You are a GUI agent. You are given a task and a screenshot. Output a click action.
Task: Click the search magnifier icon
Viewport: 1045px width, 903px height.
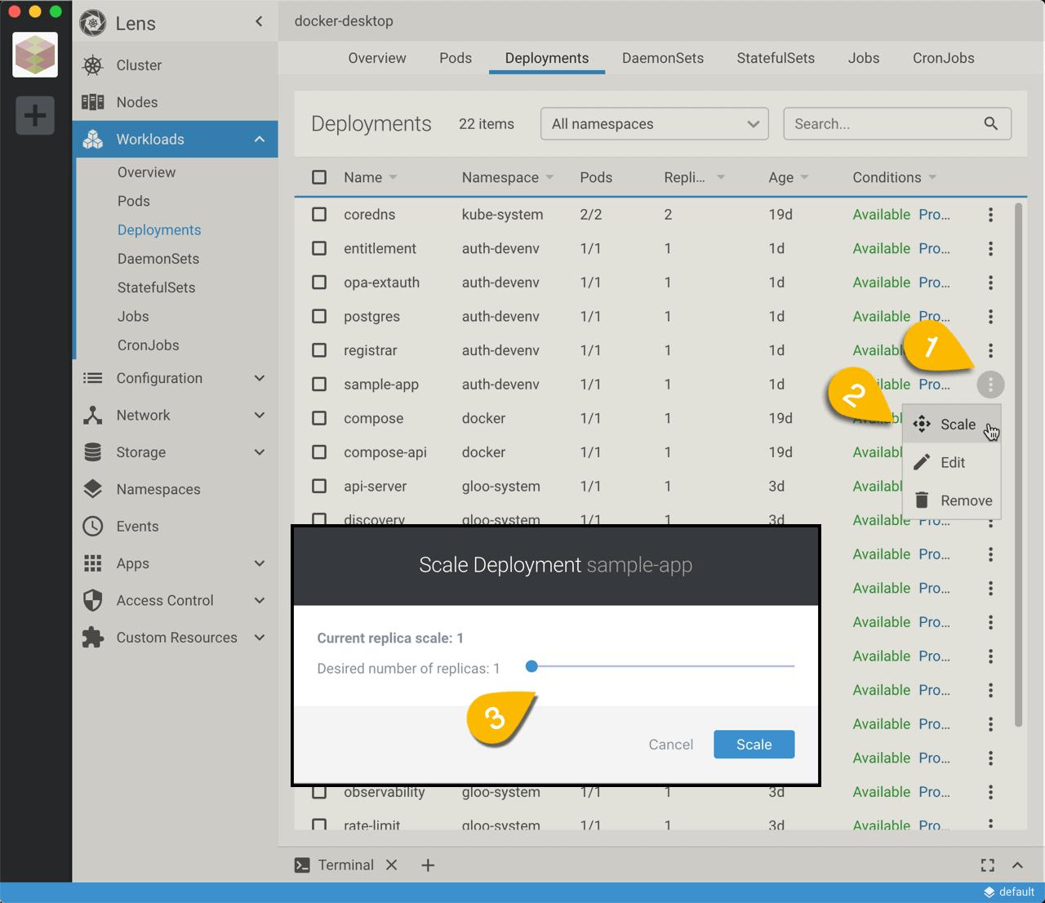991,123
